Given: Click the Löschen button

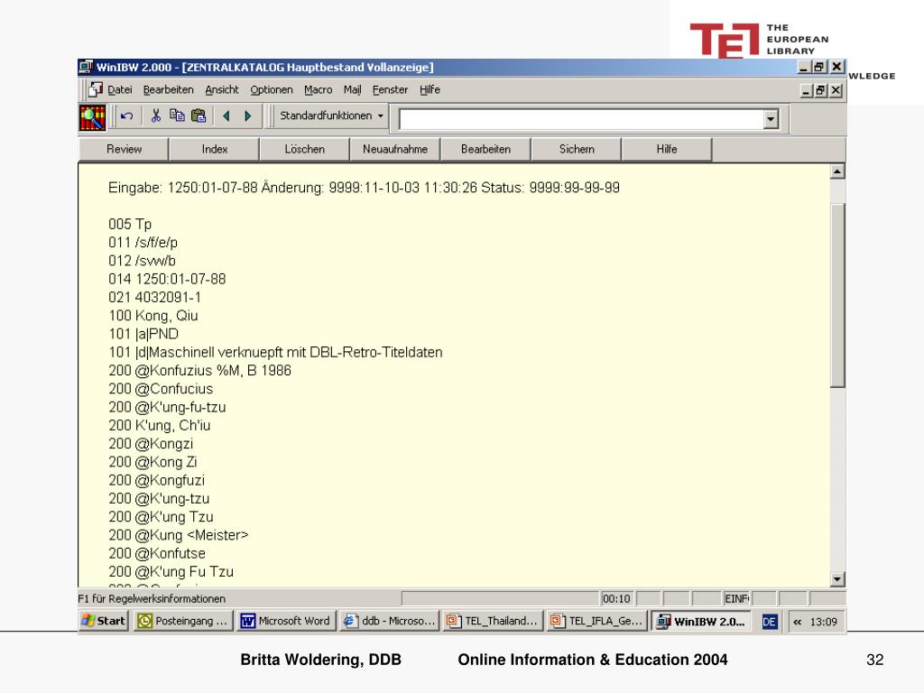Looking at the screenshot, I should 305,149.
